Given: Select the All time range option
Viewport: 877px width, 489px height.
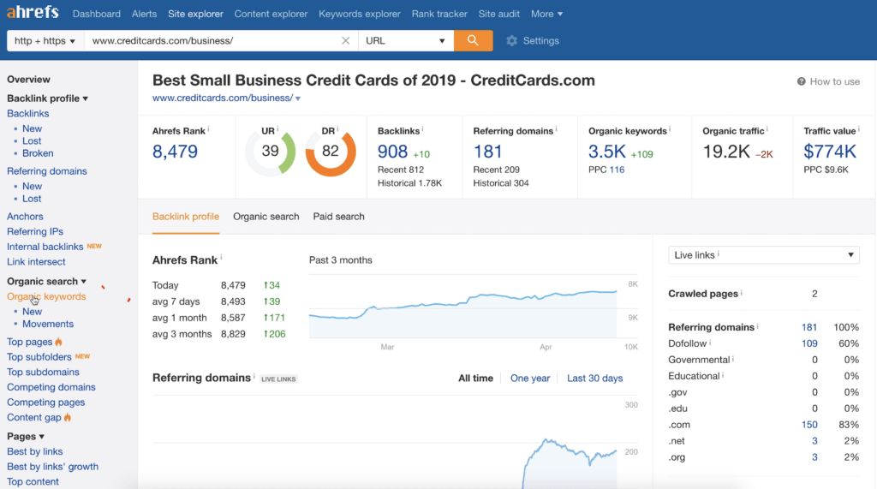Looking at the screenshot, I should [x=475, y=379].
